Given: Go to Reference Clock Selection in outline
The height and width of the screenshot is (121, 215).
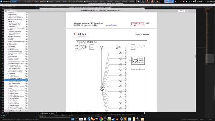Looking at the screenshot, I should (x=16, y=19).
